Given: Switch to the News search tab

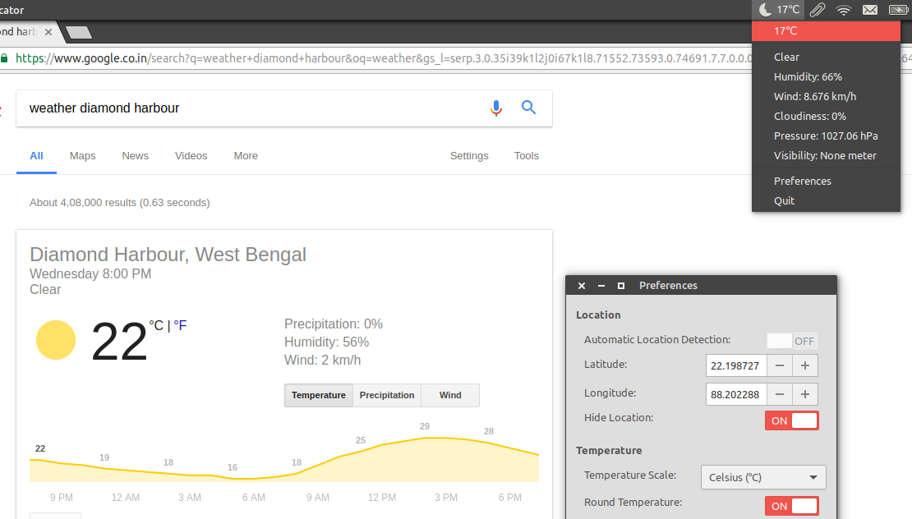Looking at the screenshot, I should pyautogui.click(x=135, y=156).
